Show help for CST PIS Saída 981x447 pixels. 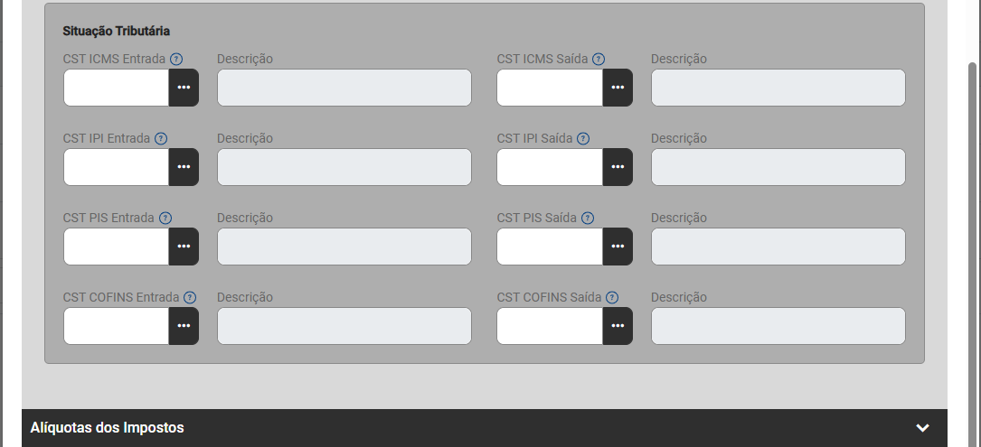pyautogui.click(x=588, y=218)
